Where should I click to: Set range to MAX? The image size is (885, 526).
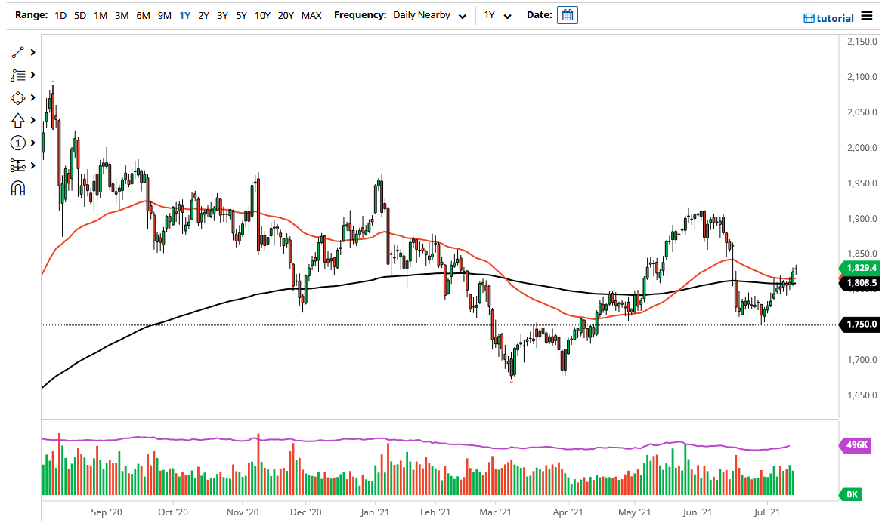[311, 15]
